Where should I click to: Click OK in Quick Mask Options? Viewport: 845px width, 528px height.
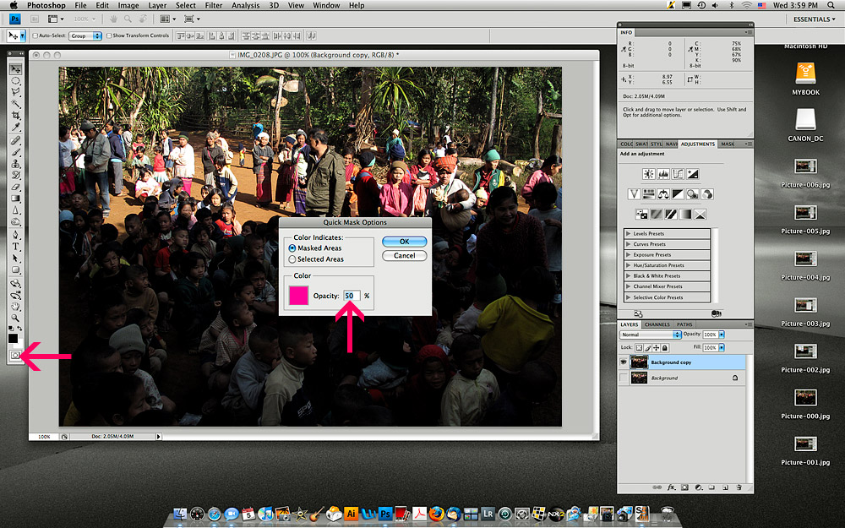coord(404,242)
